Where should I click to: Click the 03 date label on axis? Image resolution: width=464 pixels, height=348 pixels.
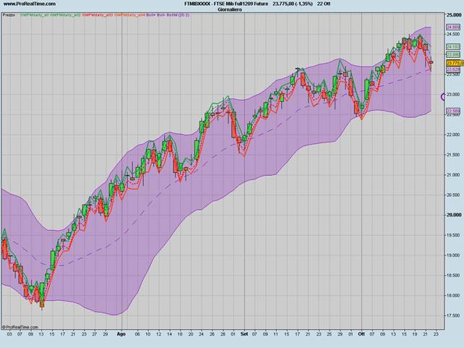[9, 334]
